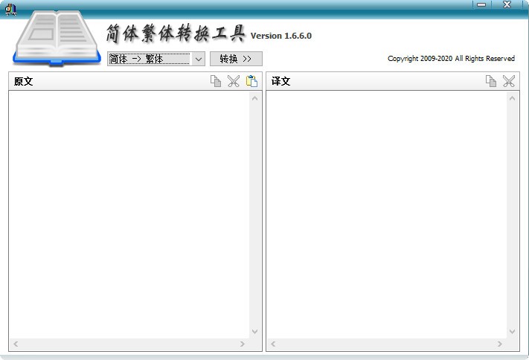Cut text from the 原文 source panel
Image resolution: width=529 pixels, height=360 pixels.
click(x=234, y=81)
